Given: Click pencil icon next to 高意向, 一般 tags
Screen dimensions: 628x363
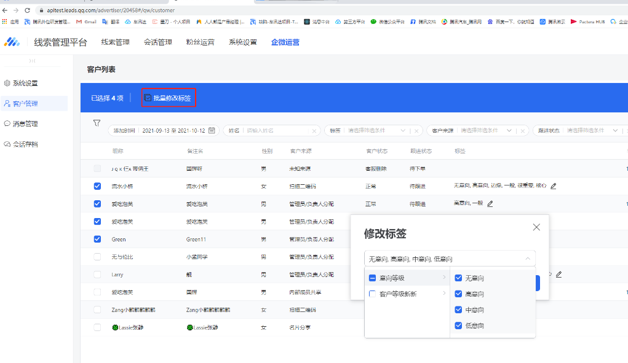Looking at the screenshot, I should tap(490, 204).
